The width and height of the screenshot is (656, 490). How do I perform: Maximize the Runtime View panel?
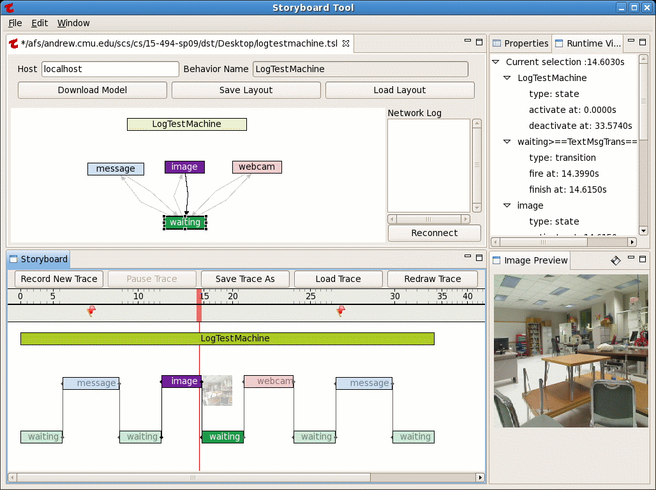coord(643,41)
